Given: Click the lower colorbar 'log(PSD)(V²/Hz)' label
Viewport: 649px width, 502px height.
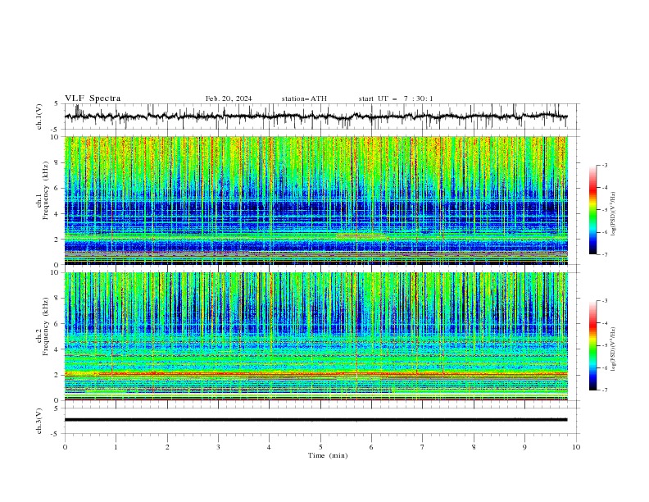Looking at the screenshot, I should tap(613, 349).
